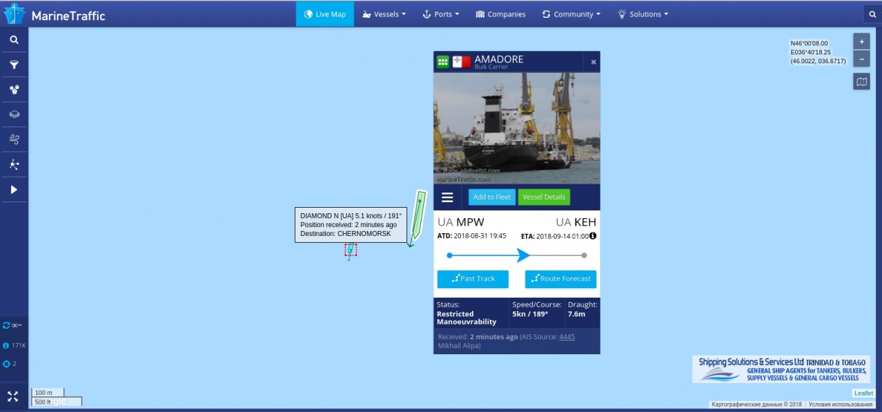
Task: Open the AMADORE vessel photo
Action: click(517, 128)
